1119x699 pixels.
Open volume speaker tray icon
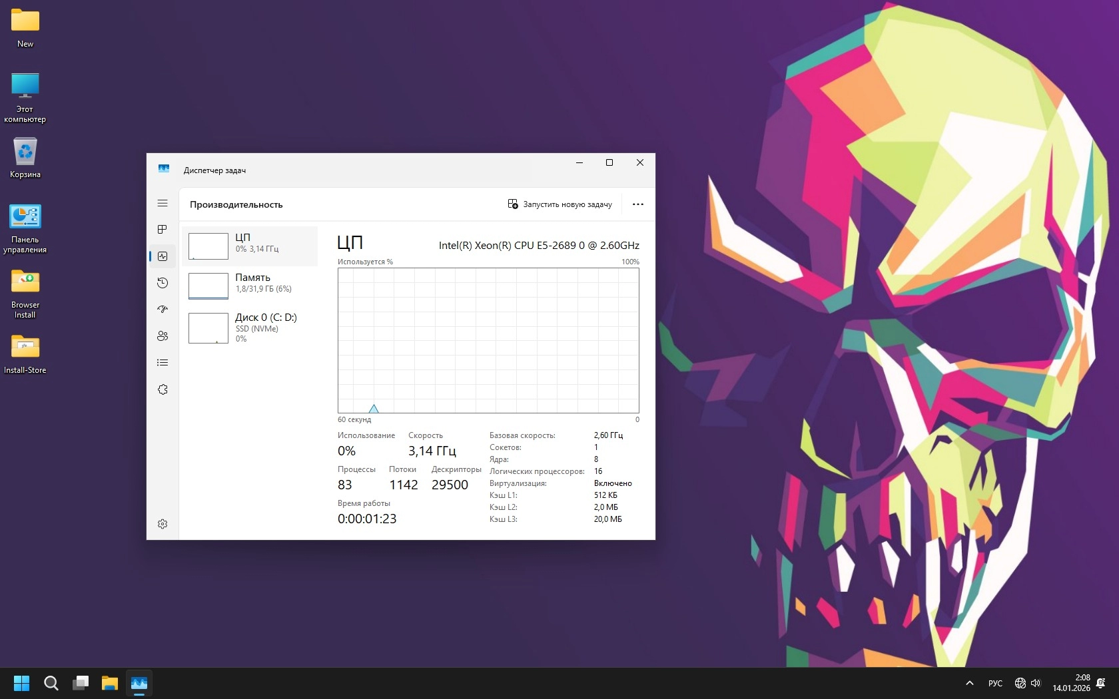1036,683
